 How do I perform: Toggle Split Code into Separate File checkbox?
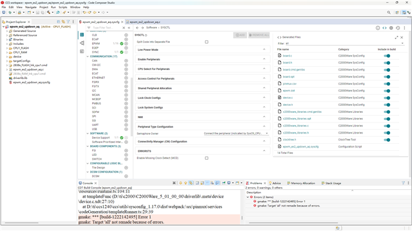click(207, 42)
